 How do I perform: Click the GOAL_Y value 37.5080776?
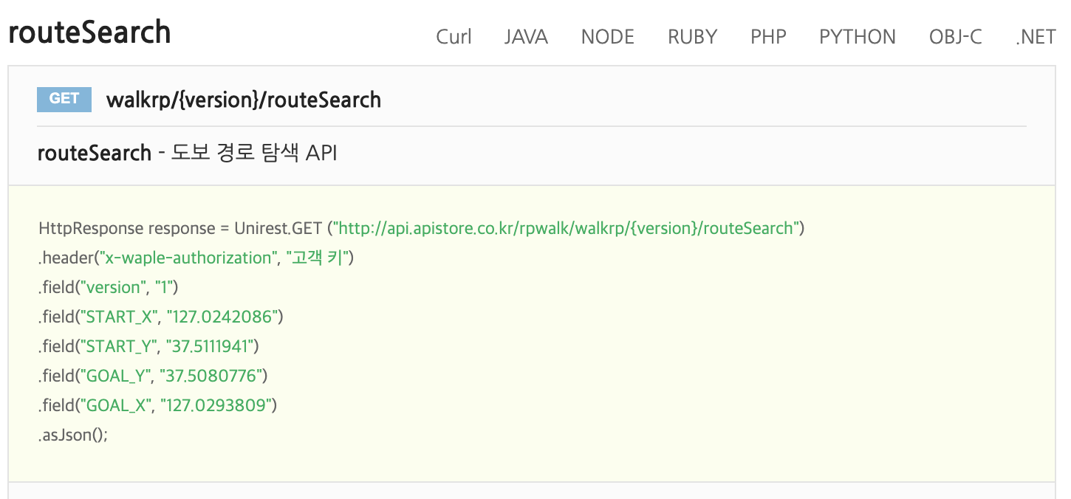click(213, 376)
